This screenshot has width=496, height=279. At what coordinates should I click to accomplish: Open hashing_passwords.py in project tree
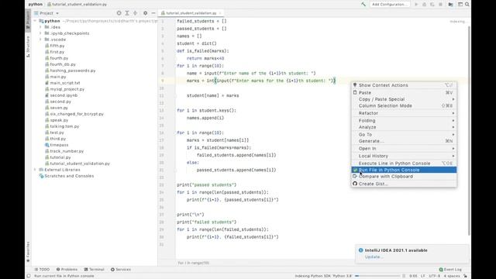click(71, 71)
